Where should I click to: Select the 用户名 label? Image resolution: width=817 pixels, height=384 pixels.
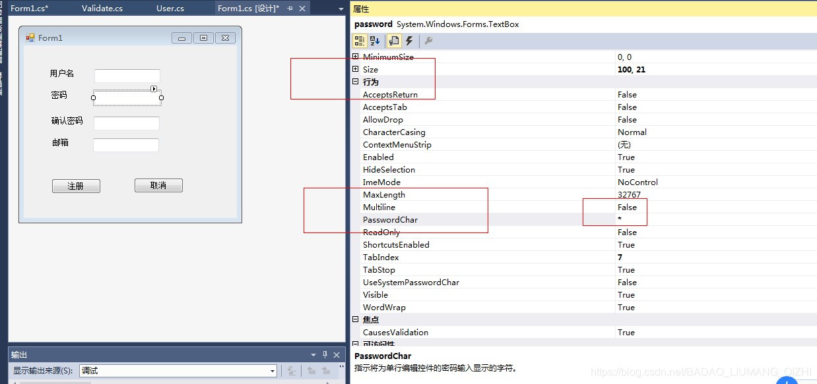tap(62, 73)
